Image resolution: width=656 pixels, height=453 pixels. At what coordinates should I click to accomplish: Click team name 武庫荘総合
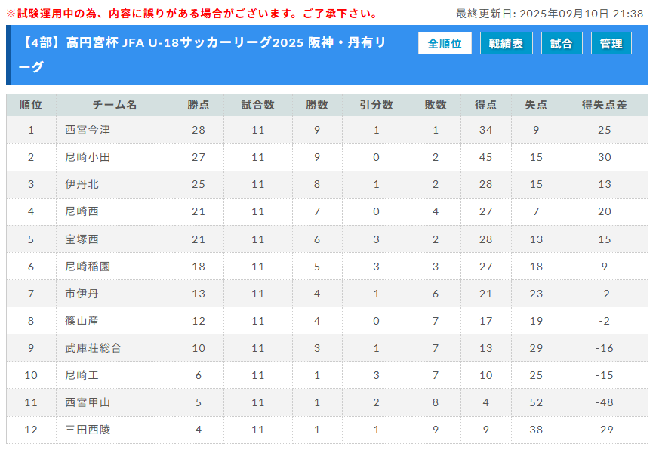coord(93,348)
